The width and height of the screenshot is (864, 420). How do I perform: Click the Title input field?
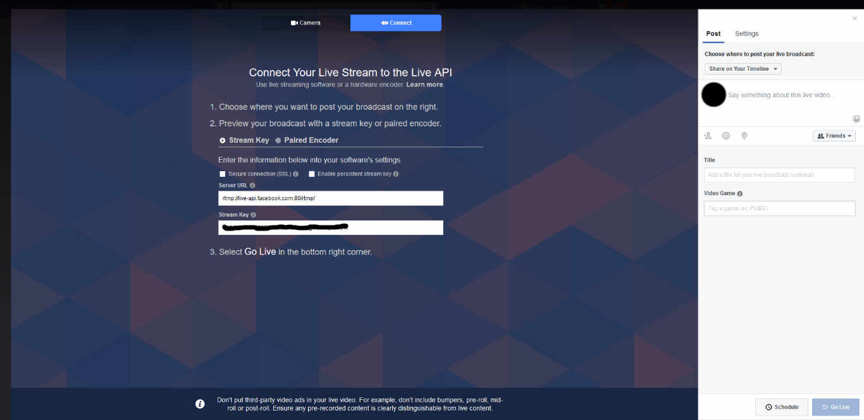(x=779, y=174)
